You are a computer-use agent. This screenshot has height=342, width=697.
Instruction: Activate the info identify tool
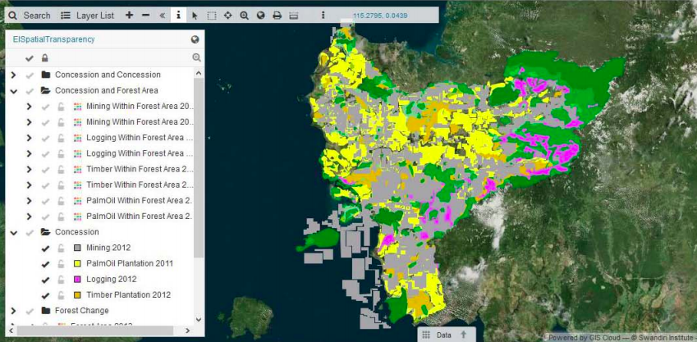click(x=178, y=16)
